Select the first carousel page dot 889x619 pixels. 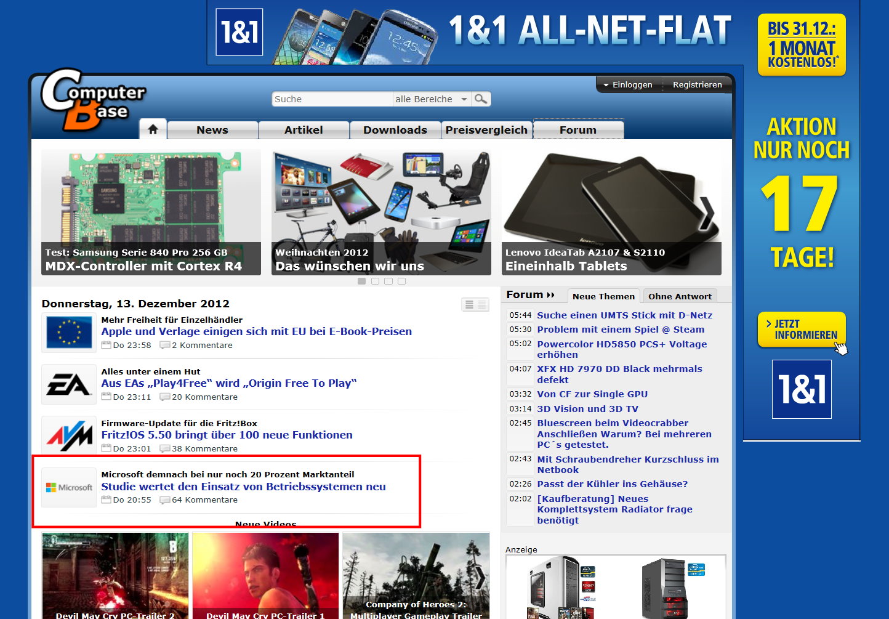pyautogui.click(x=361, y=281)
